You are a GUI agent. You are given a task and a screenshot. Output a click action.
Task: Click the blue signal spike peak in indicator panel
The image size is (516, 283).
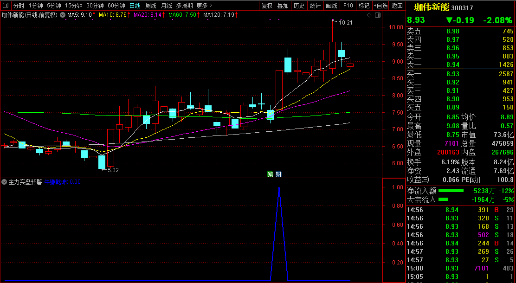(x=279, y=188)
